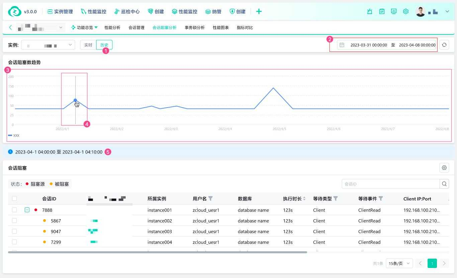Switch to 事务锁分析 tab
The height and width of the screenshot is (278, 457).
195,28
